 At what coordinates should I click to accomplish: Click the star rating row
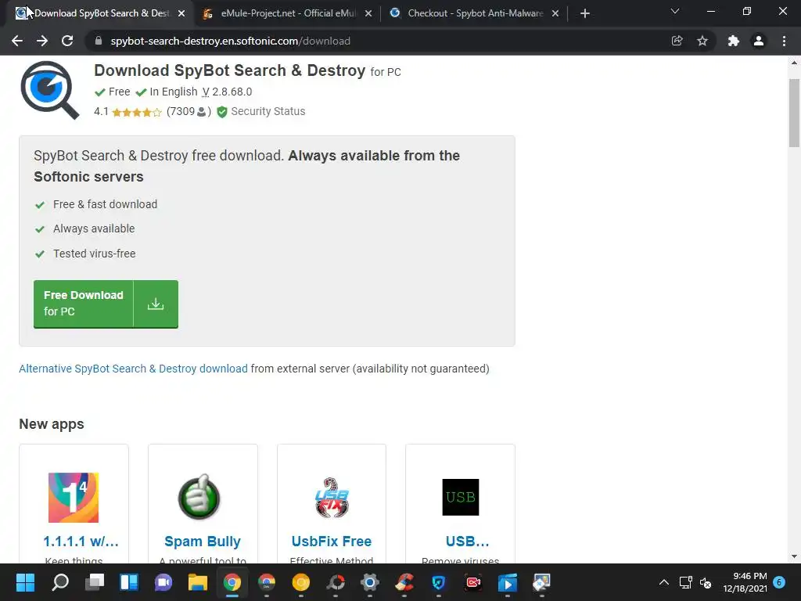click(136, 112)
